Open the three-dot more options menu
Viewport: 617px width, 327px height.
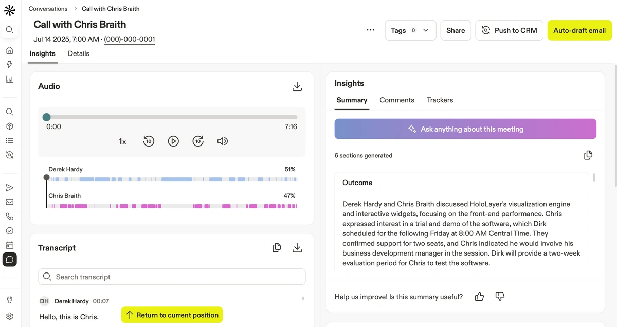pos(371,30)
